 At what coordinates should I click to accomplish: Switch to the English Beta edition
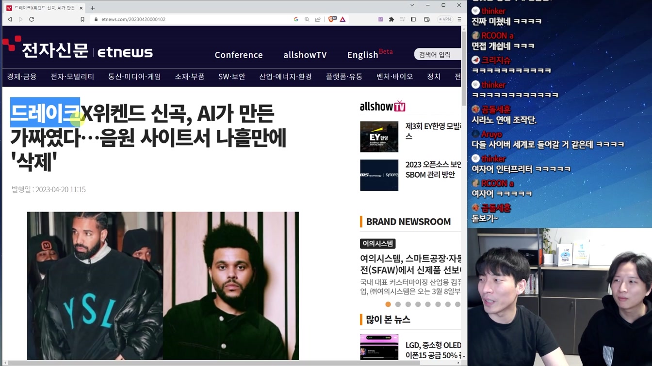point(370,54)
